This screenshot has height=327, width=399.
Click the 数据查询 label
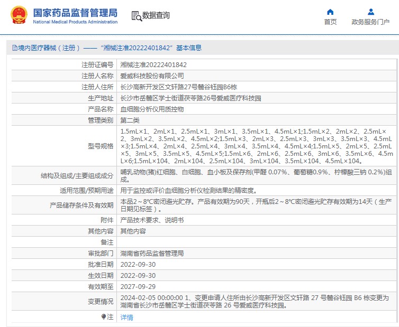point(156,15)
